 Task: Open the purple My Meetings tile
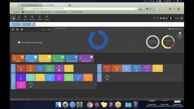pos(59,68)
